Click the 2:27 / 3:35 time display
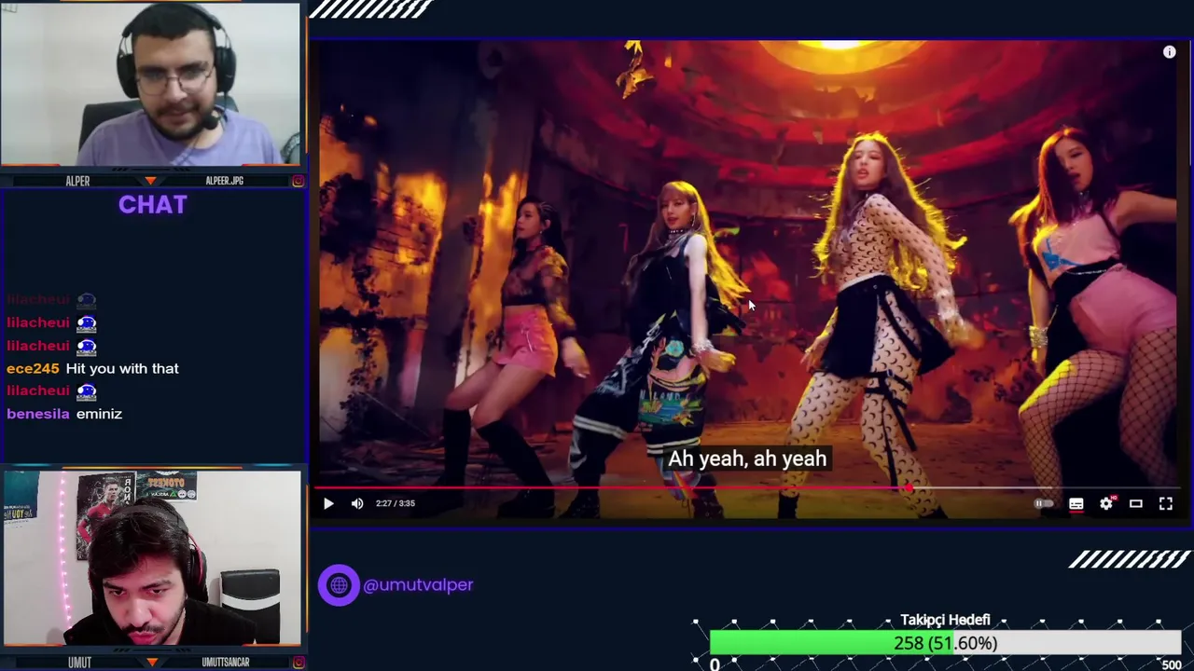This screenshot has height=671, width=1194. [x=396, y=503]
